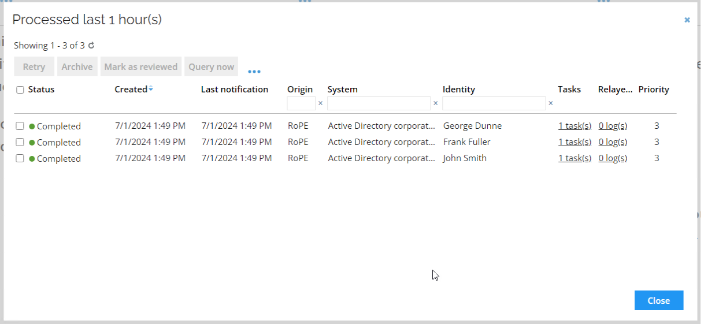This screenshot has width=704, height=324.
Task: Click the blue Close button
Action: click(658, 300)
